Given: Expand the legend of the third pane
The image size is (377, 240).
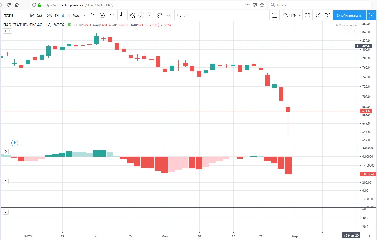Looking at the screenshot, I should pyautogui.click(x=6, y=181).
